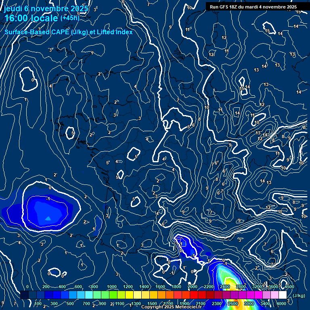Click 'Surface-Based CAPE (J/kg) et Lifted Index' caption
This screenshot has width=310, height=310.
(68, 32)
